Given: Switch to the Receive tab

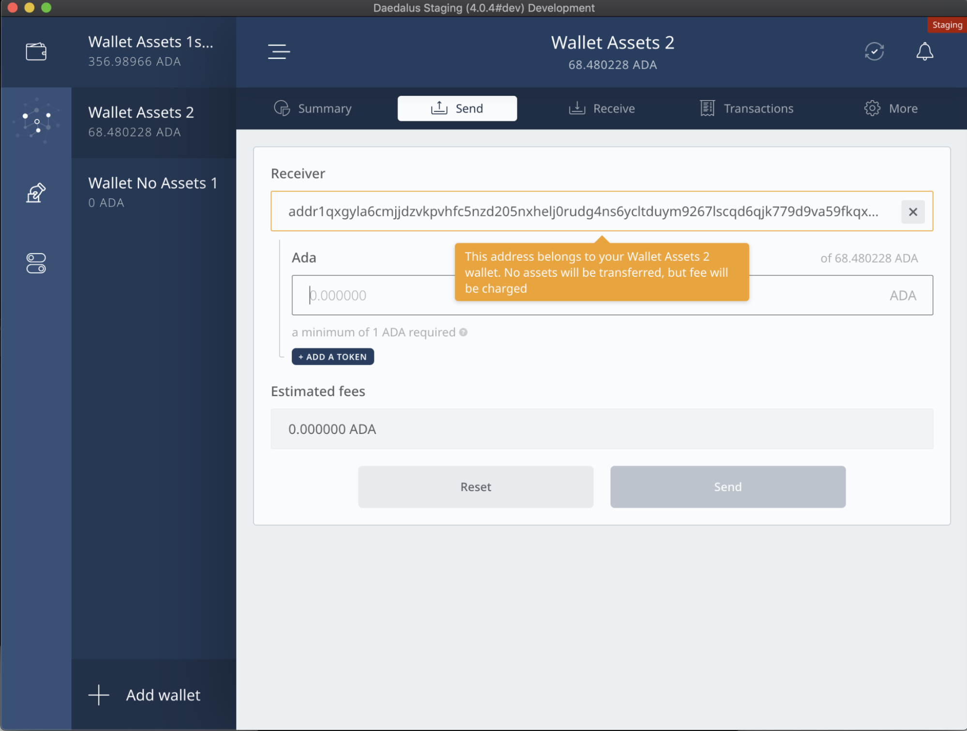Looking at the screenshot, I should pyautogui.click(x=602, y=108).
